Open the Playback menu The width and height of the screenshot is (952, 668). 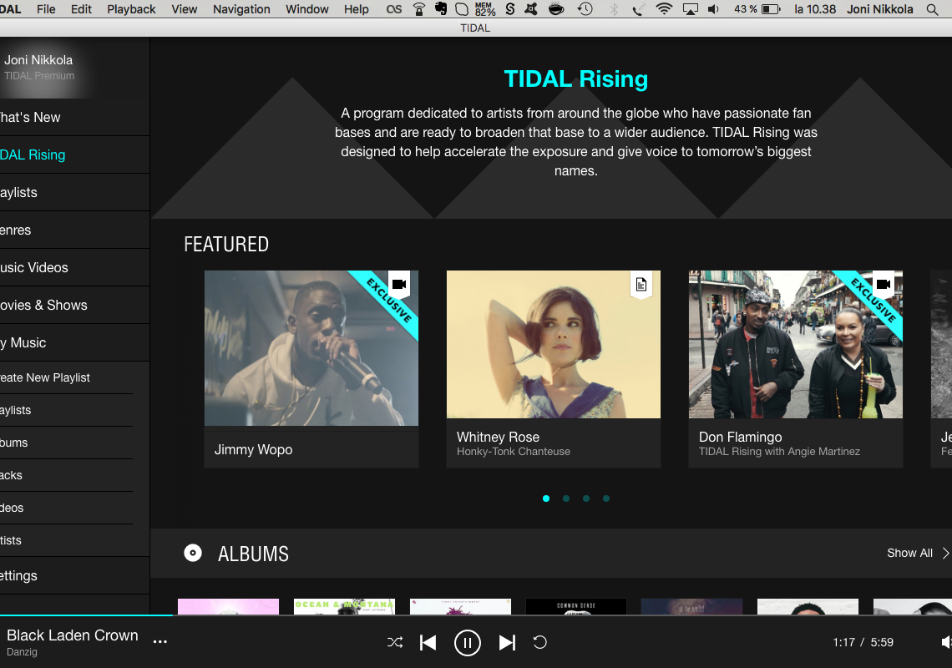(131, 9)
